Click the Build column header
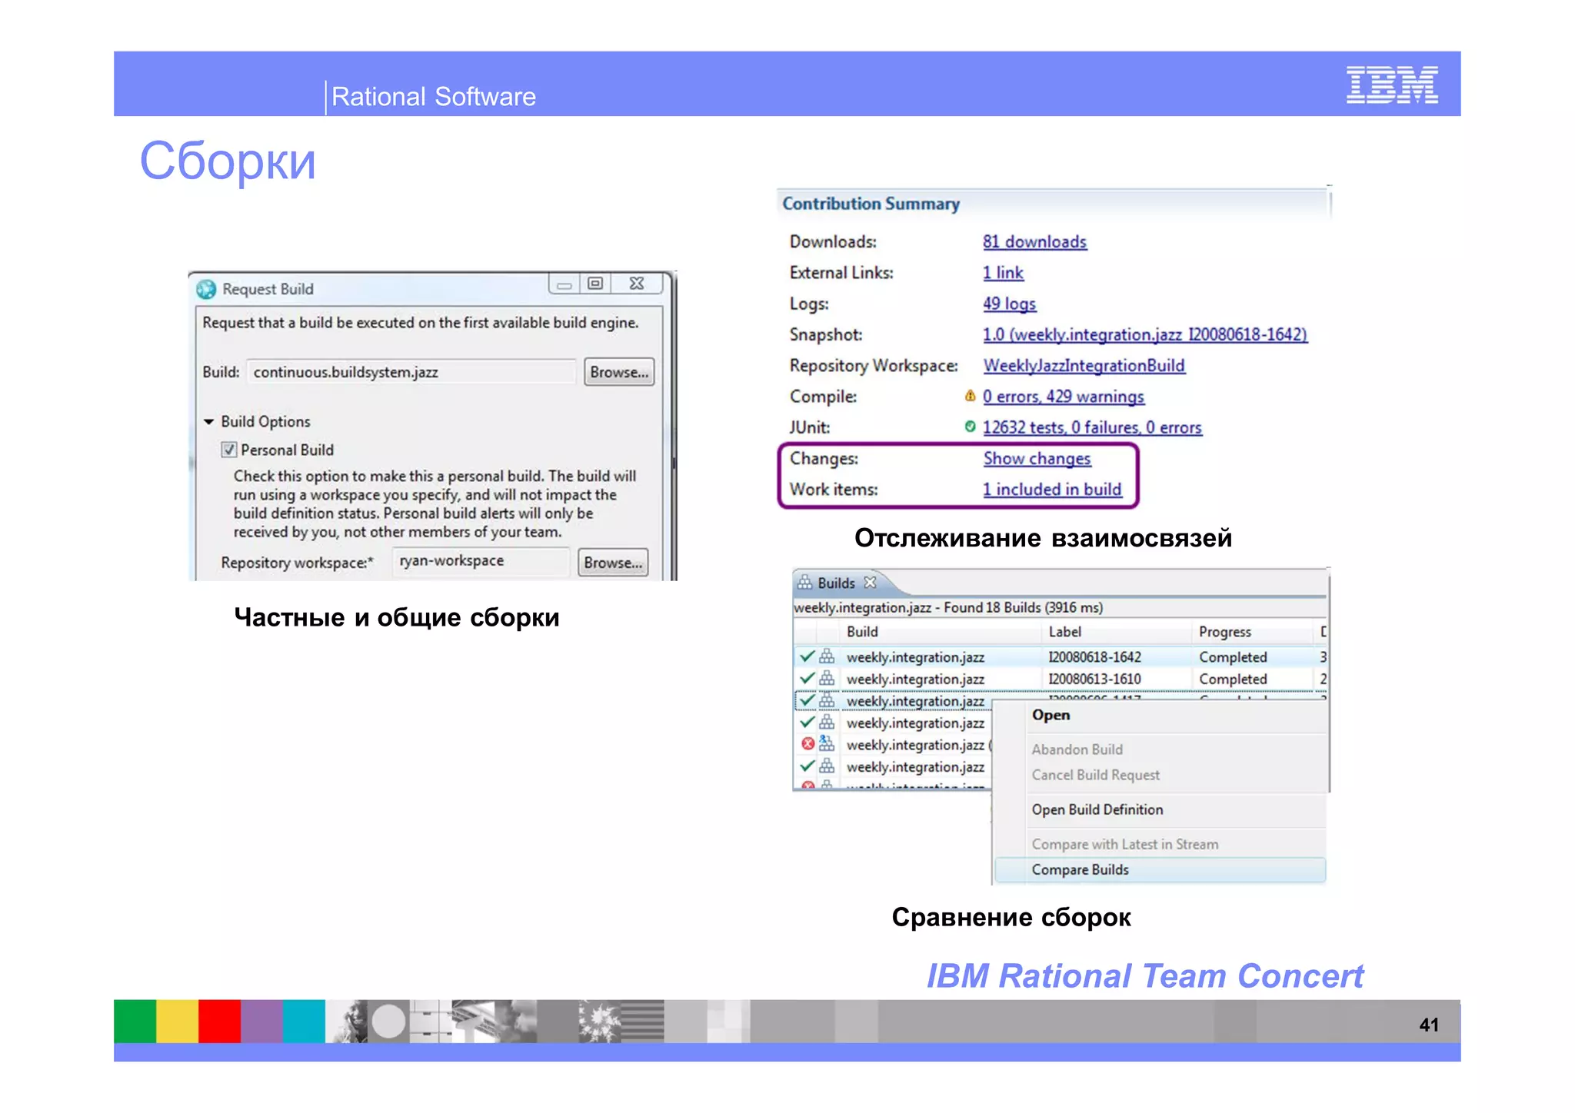 click(940, 632)
